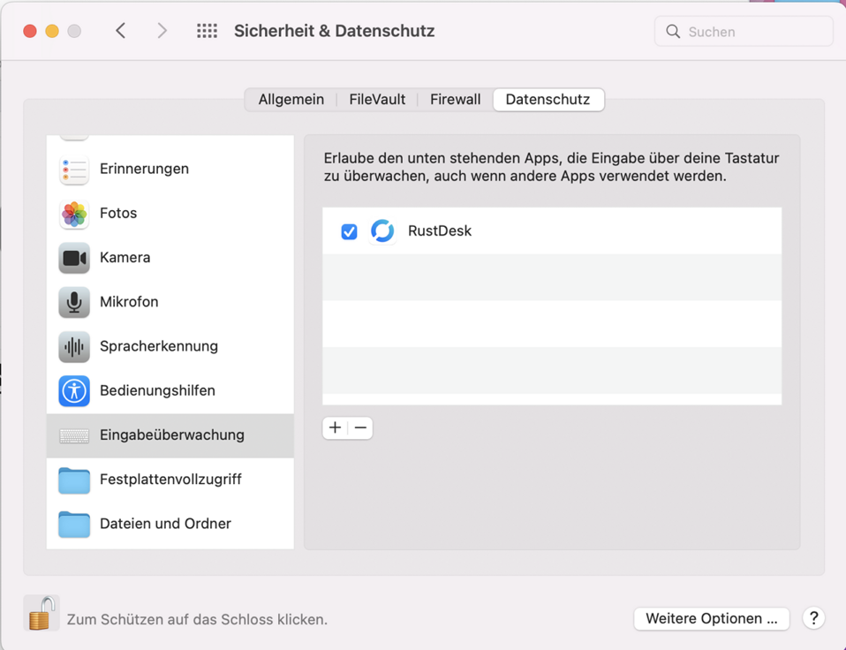Open Mikrofon permissions list
This screenshot has height=650, width=846.
click(x=129, y=301)
